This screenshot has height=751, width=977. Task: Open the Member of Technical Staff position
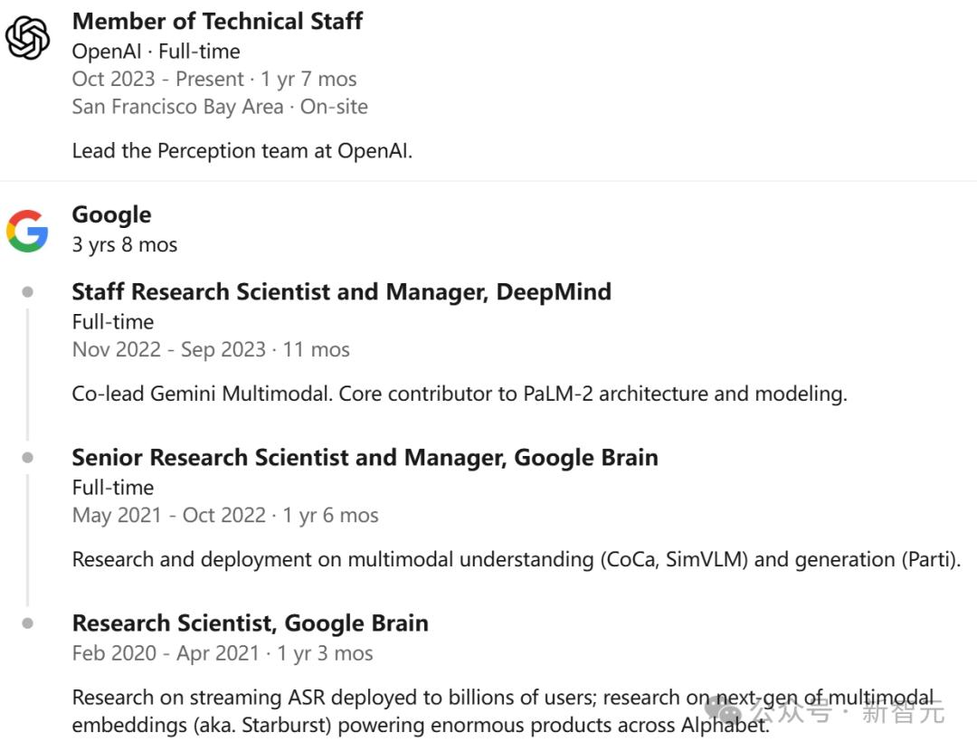217,22
